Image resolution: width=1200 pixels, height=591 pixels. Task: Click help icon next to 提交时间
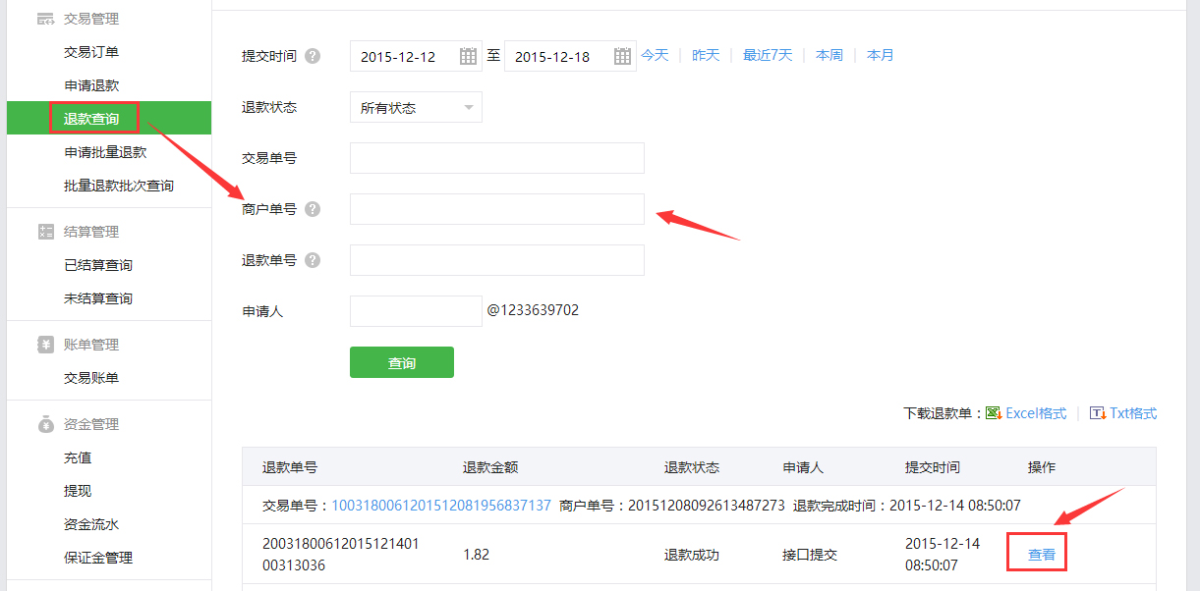tap(313, 56)
